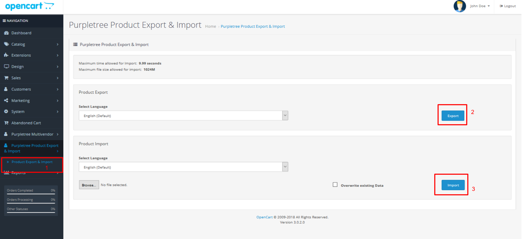Click the Marketing share icon

(6, 101)
